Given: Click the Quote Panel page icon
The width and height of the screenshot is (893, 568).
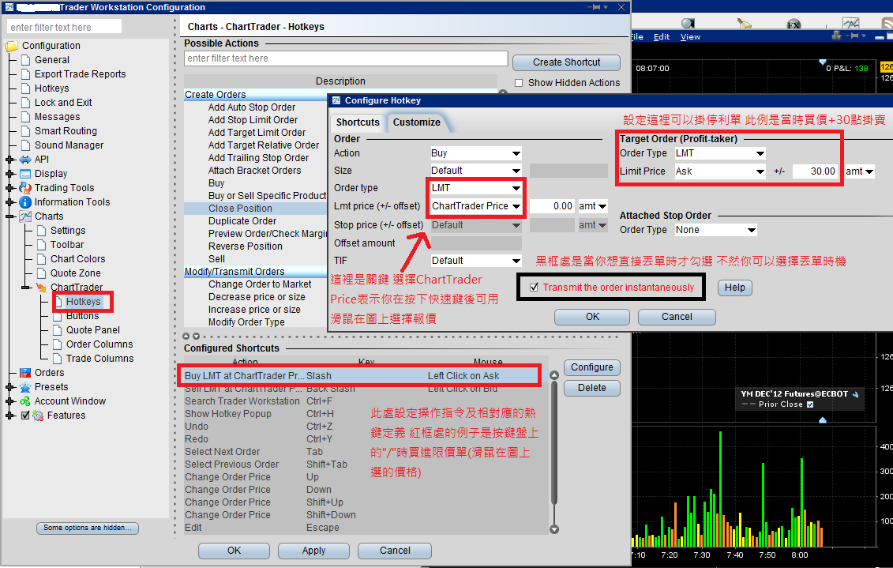Looking at the screenshot, I should 56,330.
